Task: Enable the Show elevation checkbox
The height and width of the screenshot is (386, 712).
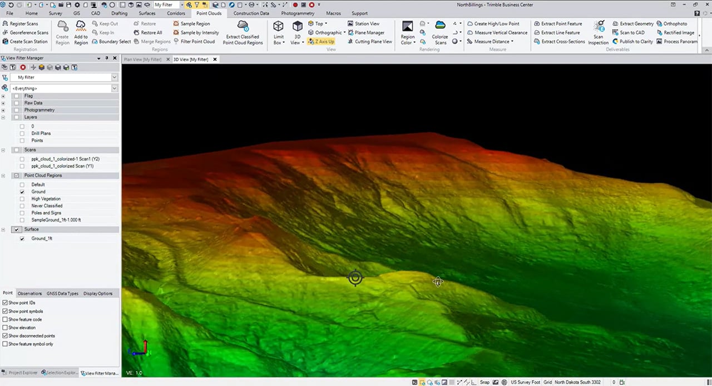Action: click(5, 328)
